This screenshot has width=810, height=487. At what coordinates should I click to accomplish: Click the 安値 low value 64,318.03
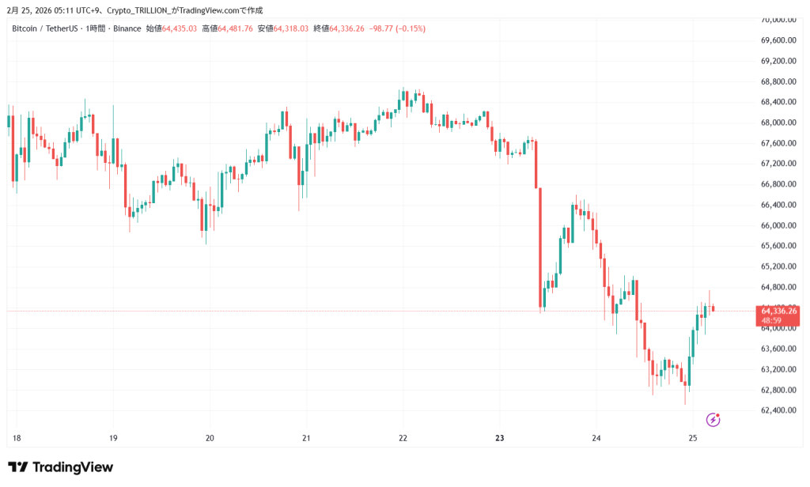[x=291, y=28]
